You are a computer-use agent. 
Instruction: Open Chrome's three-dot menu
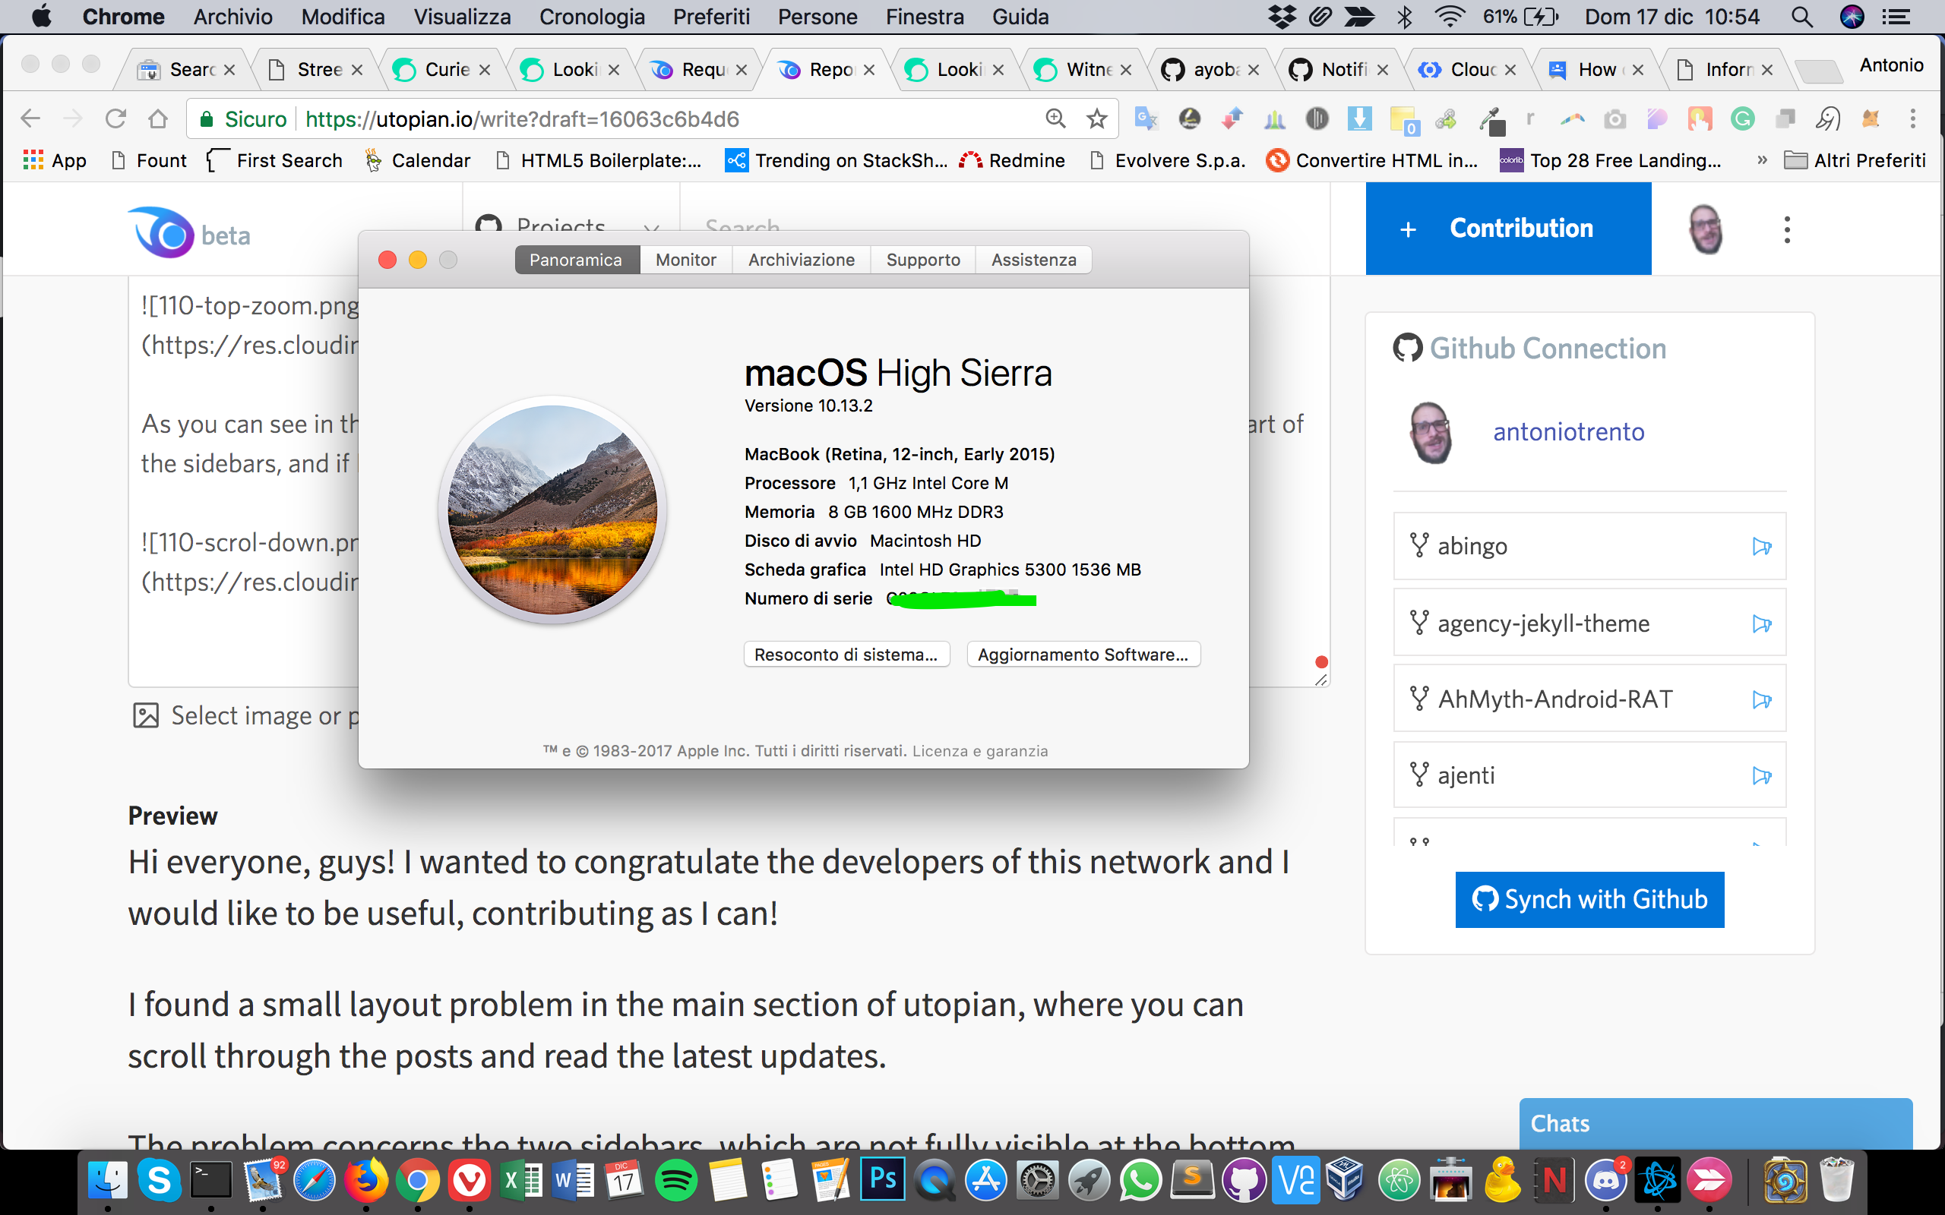pyautogui.click(x=1913, y=119)
